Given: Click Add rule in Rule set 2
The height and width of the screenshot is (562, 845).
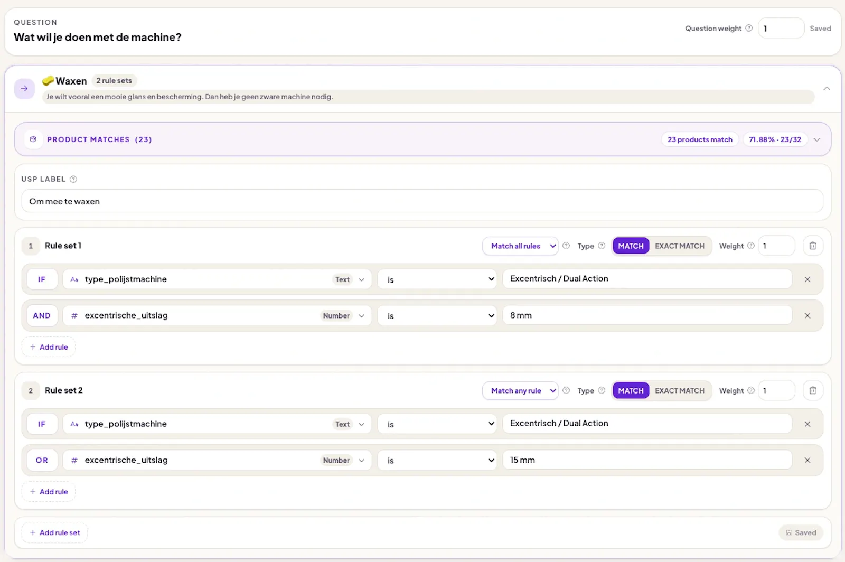Looking at the screenshot, I should [x=49, y=492].
